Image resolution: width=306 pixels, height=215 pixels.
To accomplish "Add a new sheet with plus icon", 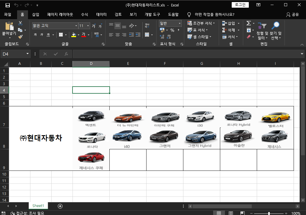I will coord(60,206).
